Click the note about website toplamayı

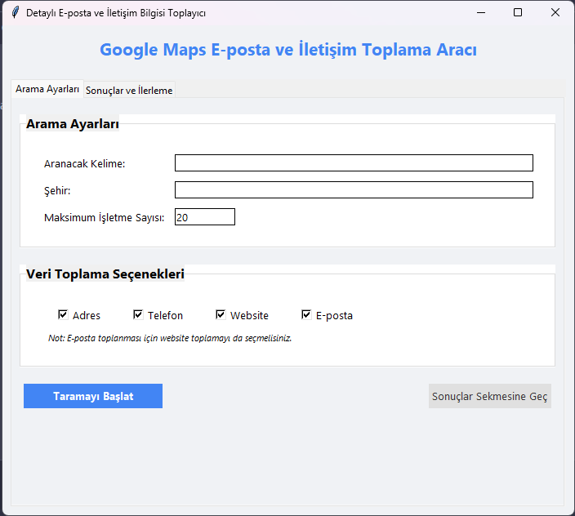tap(170, 338)
